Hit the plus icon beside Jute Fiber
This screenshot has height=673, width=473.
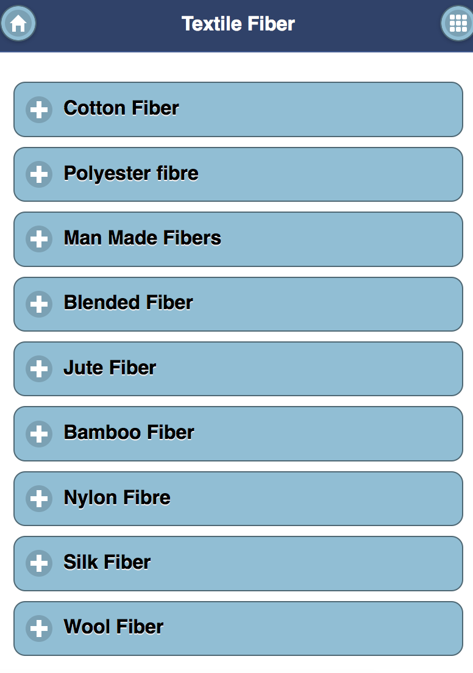click(x=39, y=369)
